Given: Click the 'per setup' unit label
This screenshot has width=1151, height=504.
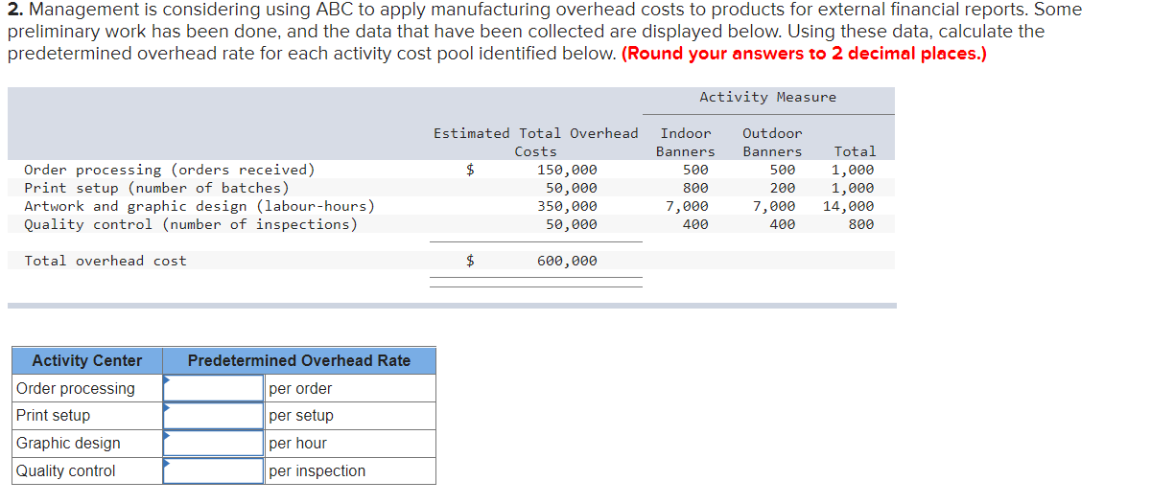Looking at the screenshot, I should pos(301,416).
